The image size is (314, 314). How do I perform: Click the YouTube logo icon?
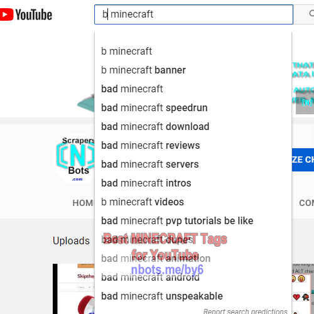click(26, 14)
